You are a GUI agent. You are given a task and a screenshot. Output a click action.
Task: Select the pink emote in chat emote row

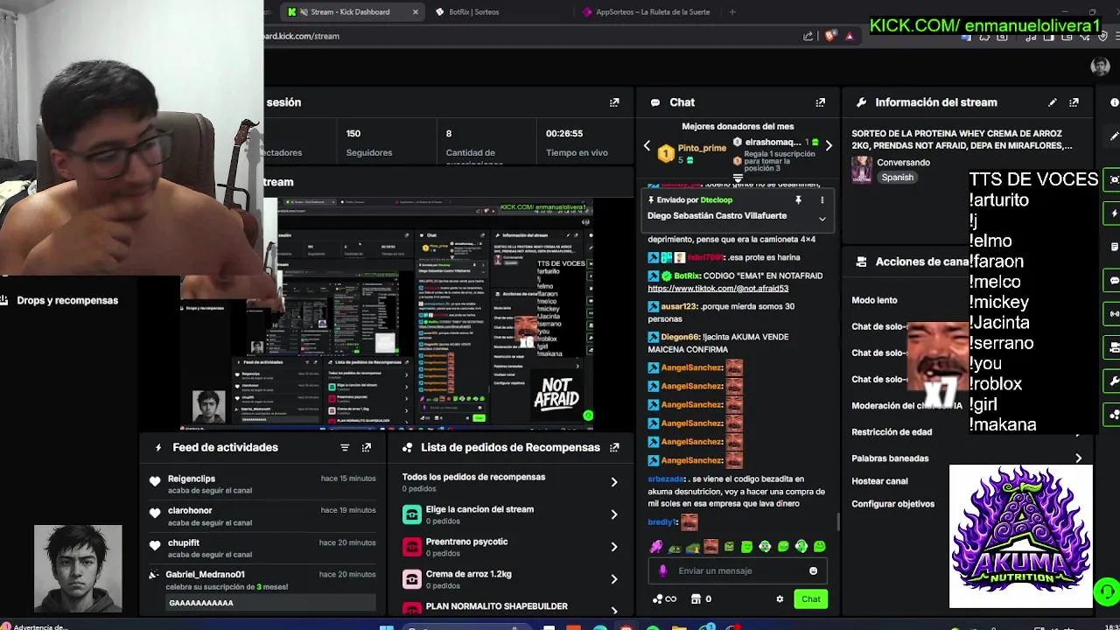click(x=656, y=547)
